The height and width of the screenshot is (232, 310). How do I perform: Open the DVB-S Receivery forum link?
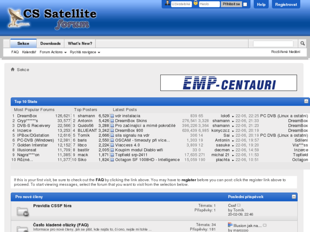(x=34, y=126)
